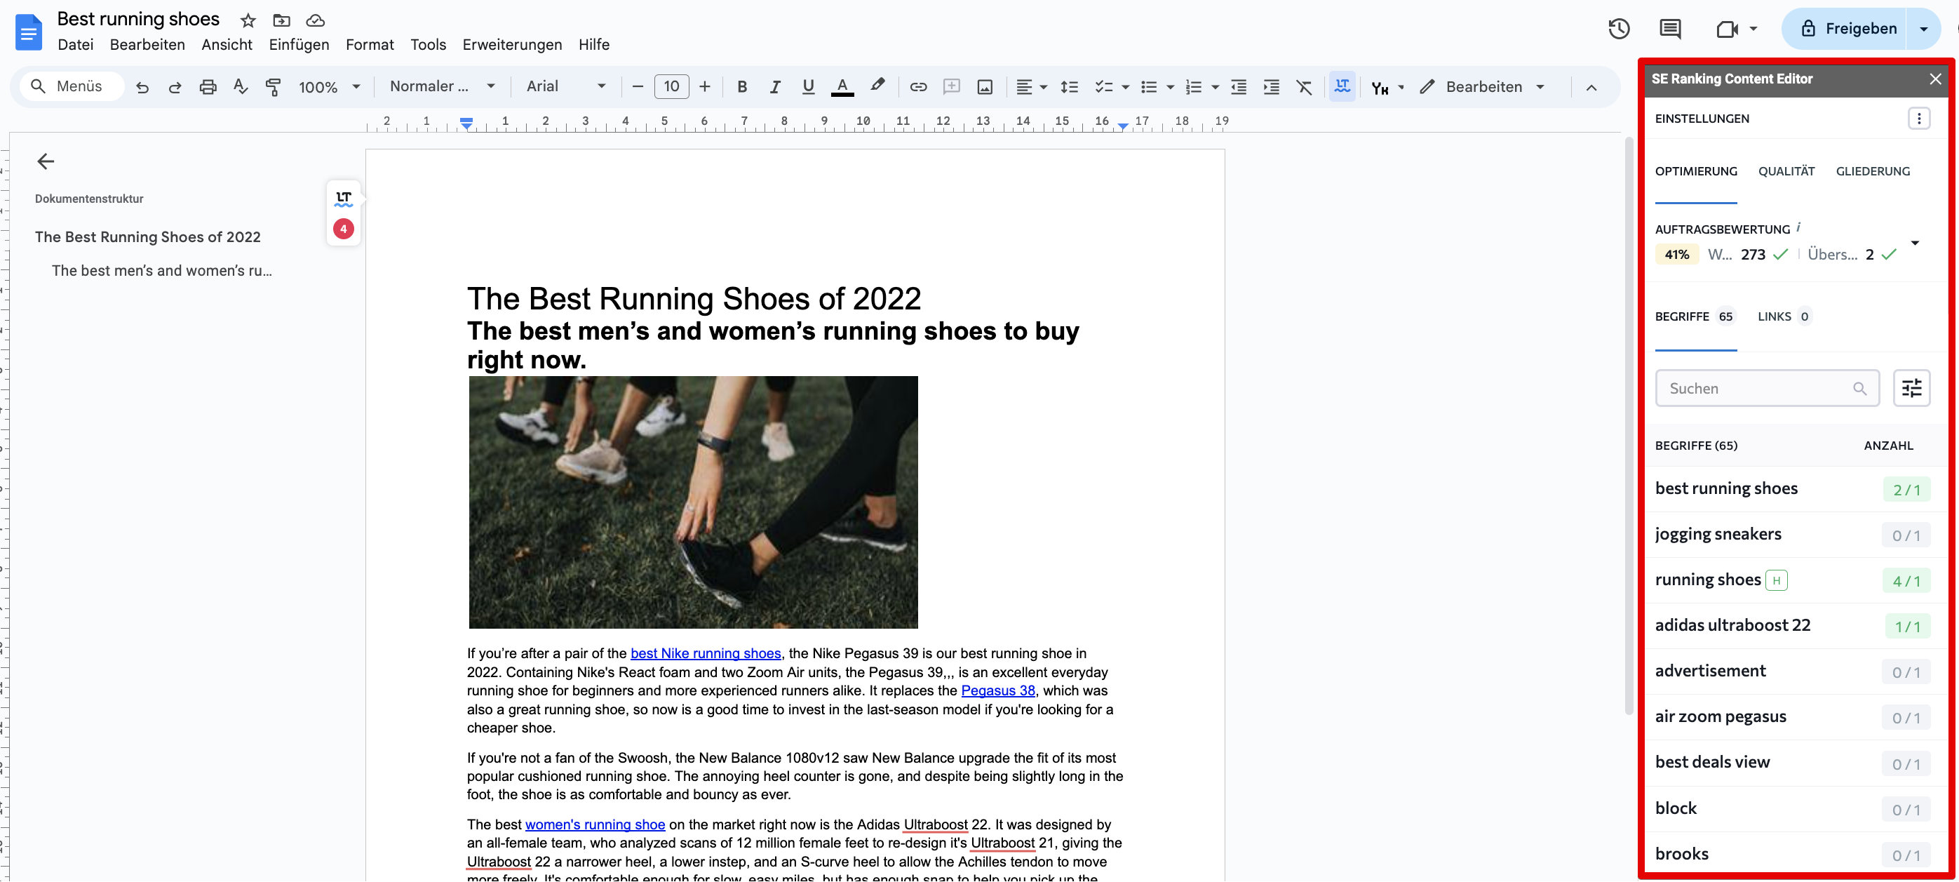The width and height of the screenshot is (1959, 882).
Task: Toggle underline formatting
Action: tap(807, 86)
